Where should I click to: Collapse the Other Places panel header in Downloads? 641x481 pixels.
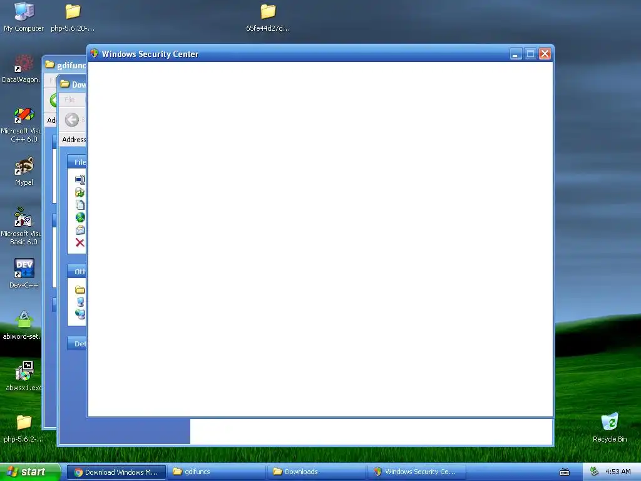[76, 272]
